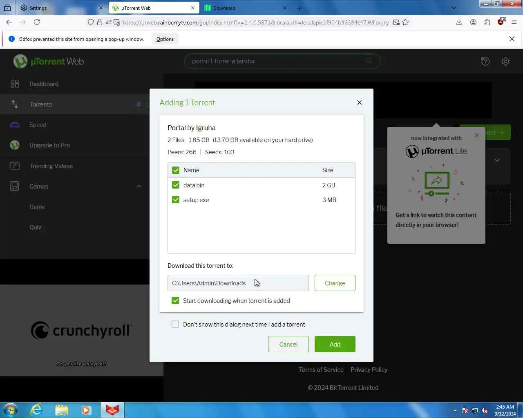Open Speed in the sidebar
The height and width of the screenshot is (418, 523).
click(x=38, y=125)
